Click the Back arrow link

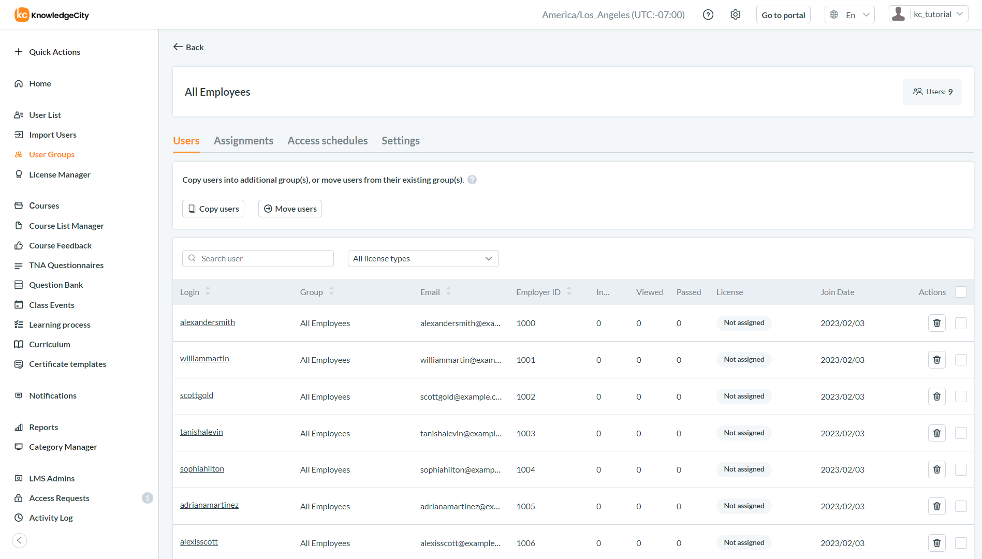188,47
